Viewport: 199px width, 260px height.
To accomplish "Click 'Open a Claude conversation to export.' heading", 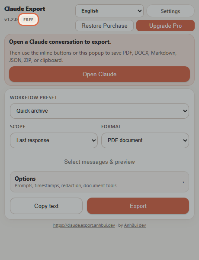I will [x=60, y=42].
